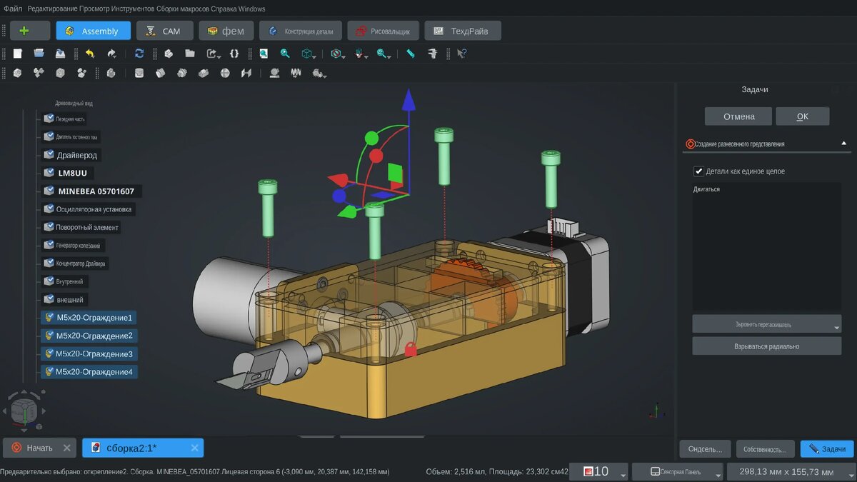857x482 pixels.
Task: Click the red lock icon on the model
Action: point(411,349)
